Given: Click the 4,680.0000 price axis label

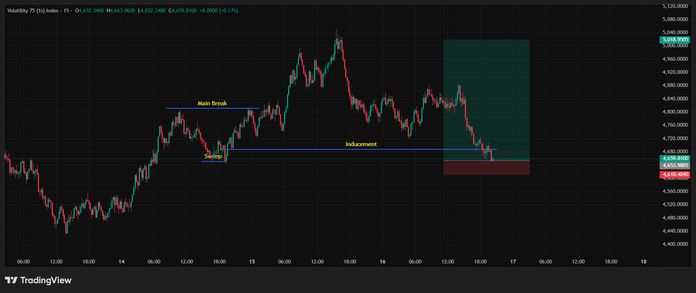Looking at the screenshot, I should click(675, 152).
